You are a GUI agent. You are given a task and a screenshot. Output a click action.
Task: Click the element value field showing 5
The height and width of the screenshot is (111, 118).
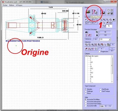click(x=109, y=26)
